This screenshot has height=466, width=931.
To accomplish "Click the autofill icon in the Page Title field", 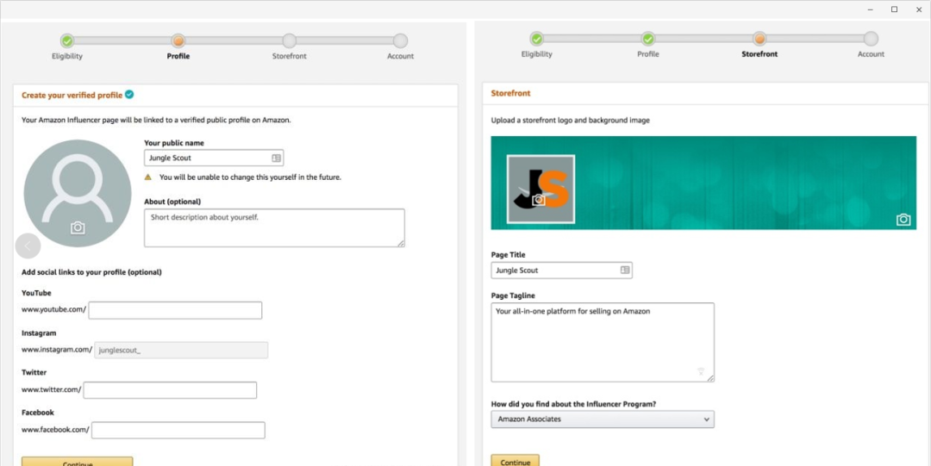I will click(625, 270).
